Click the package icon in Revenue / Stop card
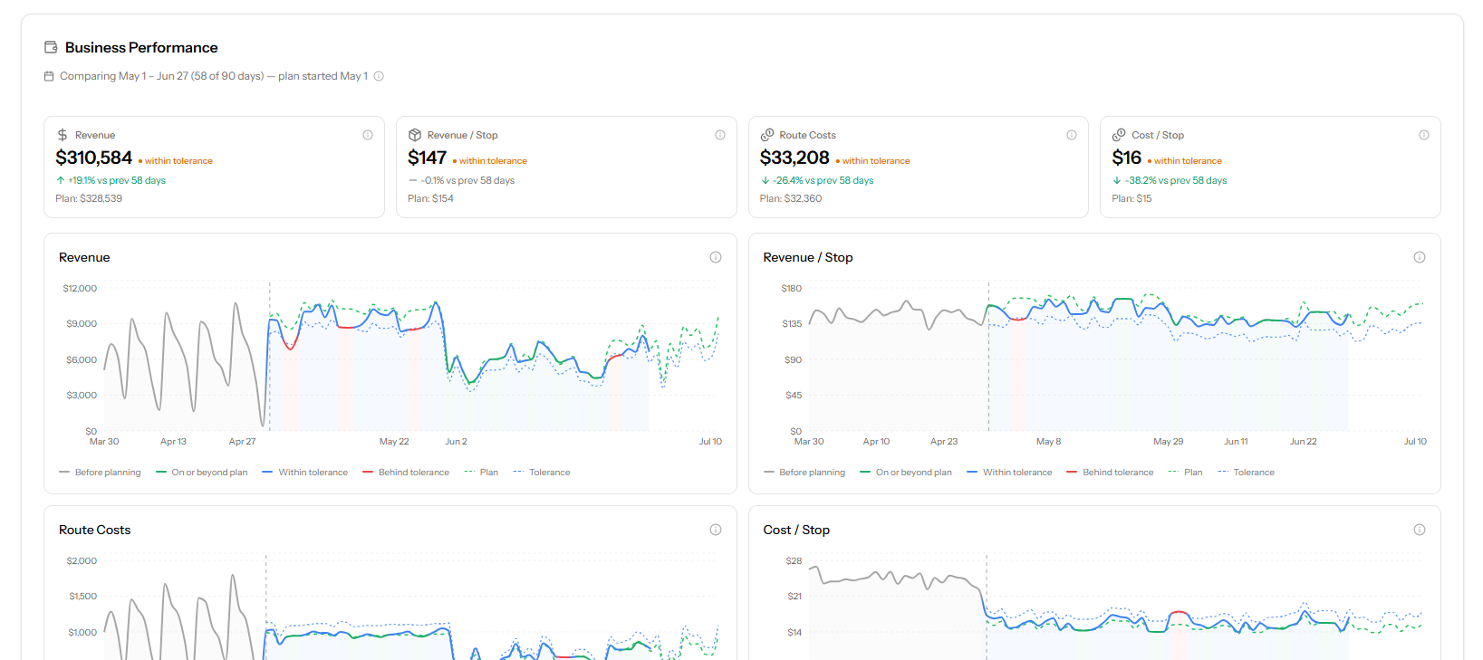This screenshot has height=660, width=1483. pyautogui.click(x=415, y=135)
